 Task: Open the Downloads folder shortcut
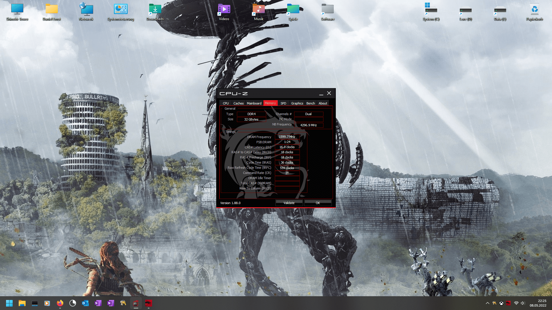pos(155,12)
